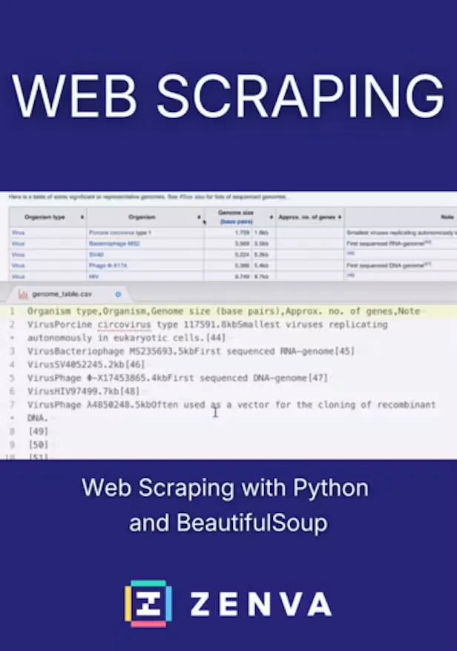
Task: Click 'First sequenced DNA-genome' note cell
Action: click(x=389, y=265)
